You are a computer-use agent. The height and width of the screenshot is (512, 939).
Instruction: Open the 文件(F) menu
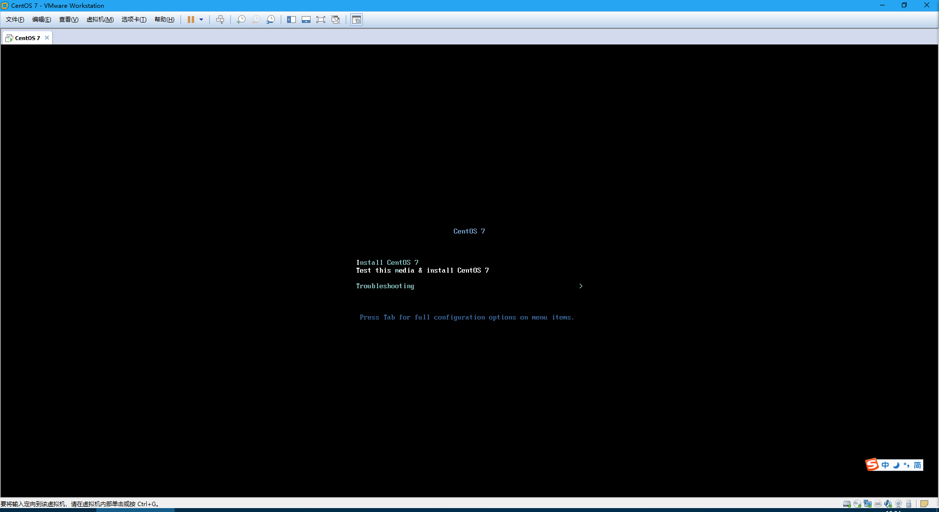(15, 20)
